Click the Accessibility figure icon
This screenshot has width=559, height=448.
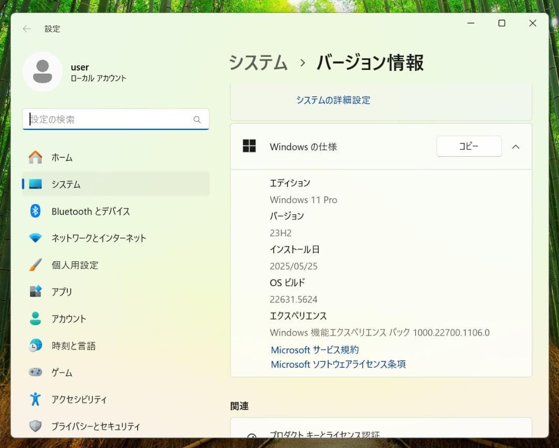click(35, 399)
